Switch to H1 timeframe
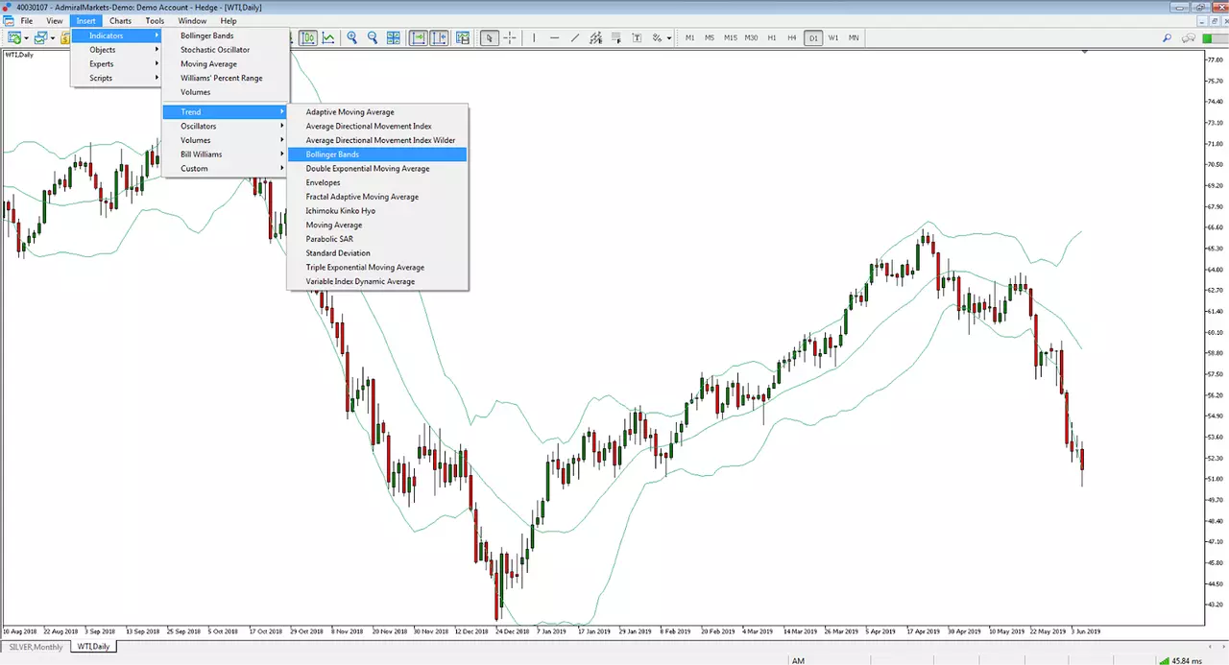This screenshot has height=665, width=1229. point(772,37)
